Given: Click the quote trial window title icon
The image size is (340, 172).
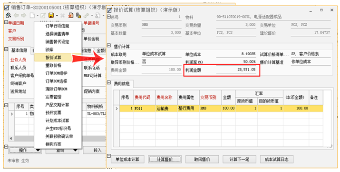Looking at the screenshot, I should tap(110, 10).
